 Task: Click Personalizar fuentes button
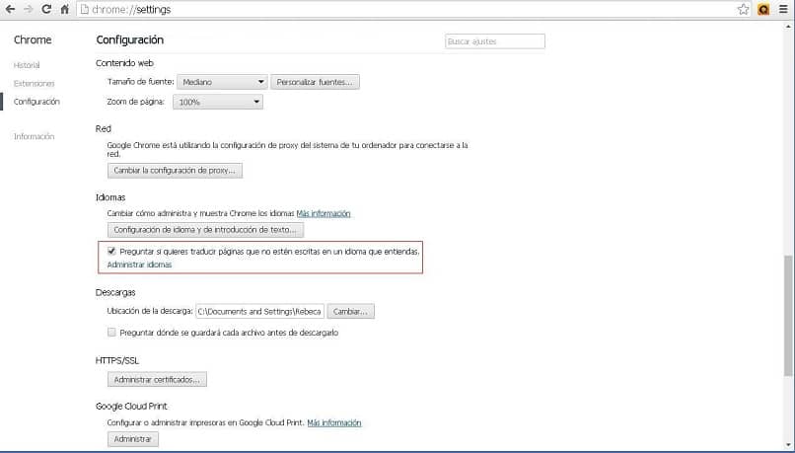[315, 82]
